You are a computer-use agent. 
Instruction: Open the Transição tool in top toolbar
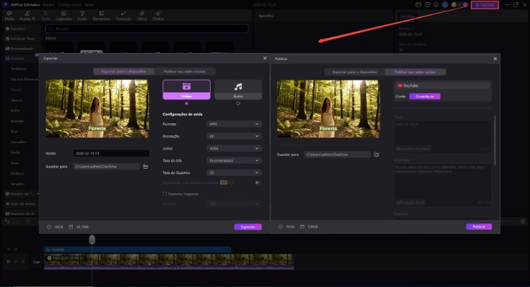coord(123,16)
